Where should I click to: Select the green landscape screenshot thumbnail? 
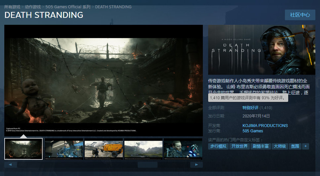143,149
